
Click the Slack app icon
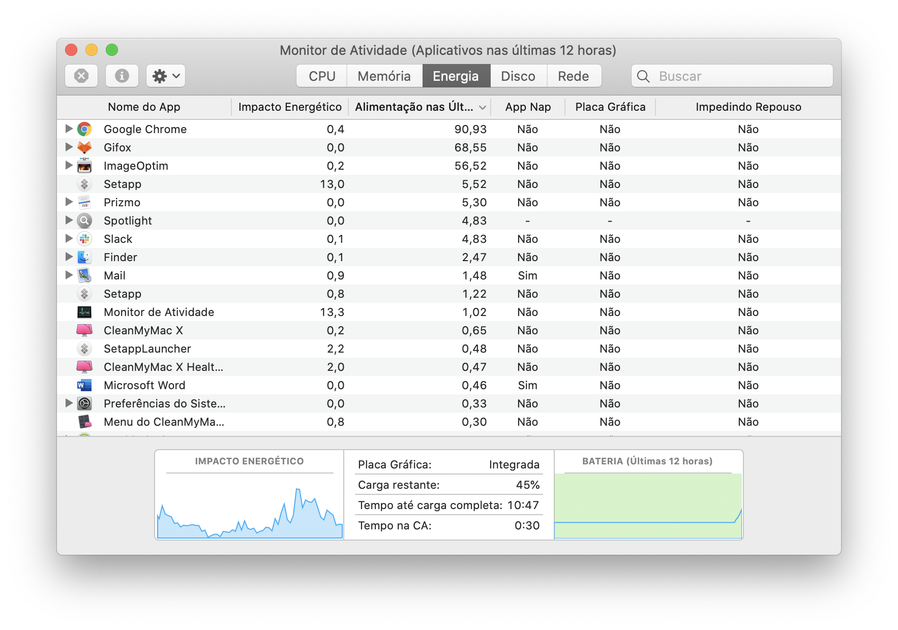click(84, 239)
